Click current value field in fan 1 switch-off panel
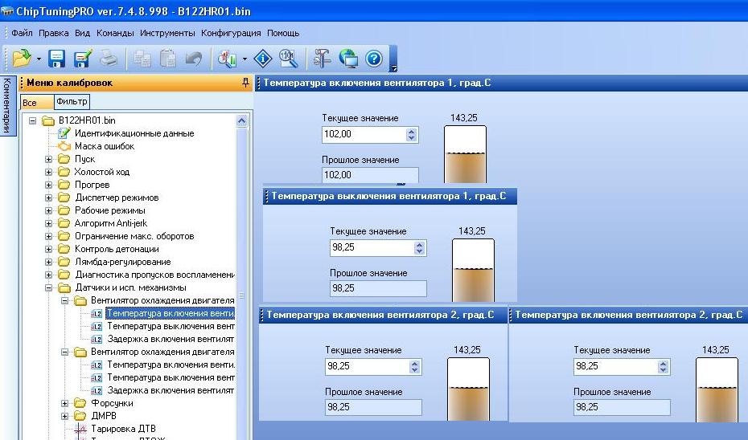 click(x=372, y=247)
